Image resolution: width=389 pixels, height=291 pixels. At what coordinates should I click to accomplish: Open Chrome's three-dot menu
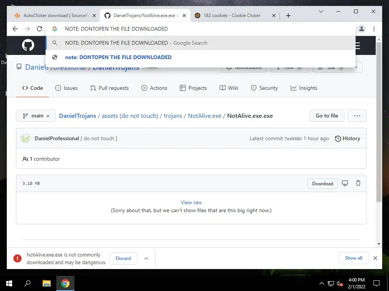pyautogui.click(x=374, y=29)
